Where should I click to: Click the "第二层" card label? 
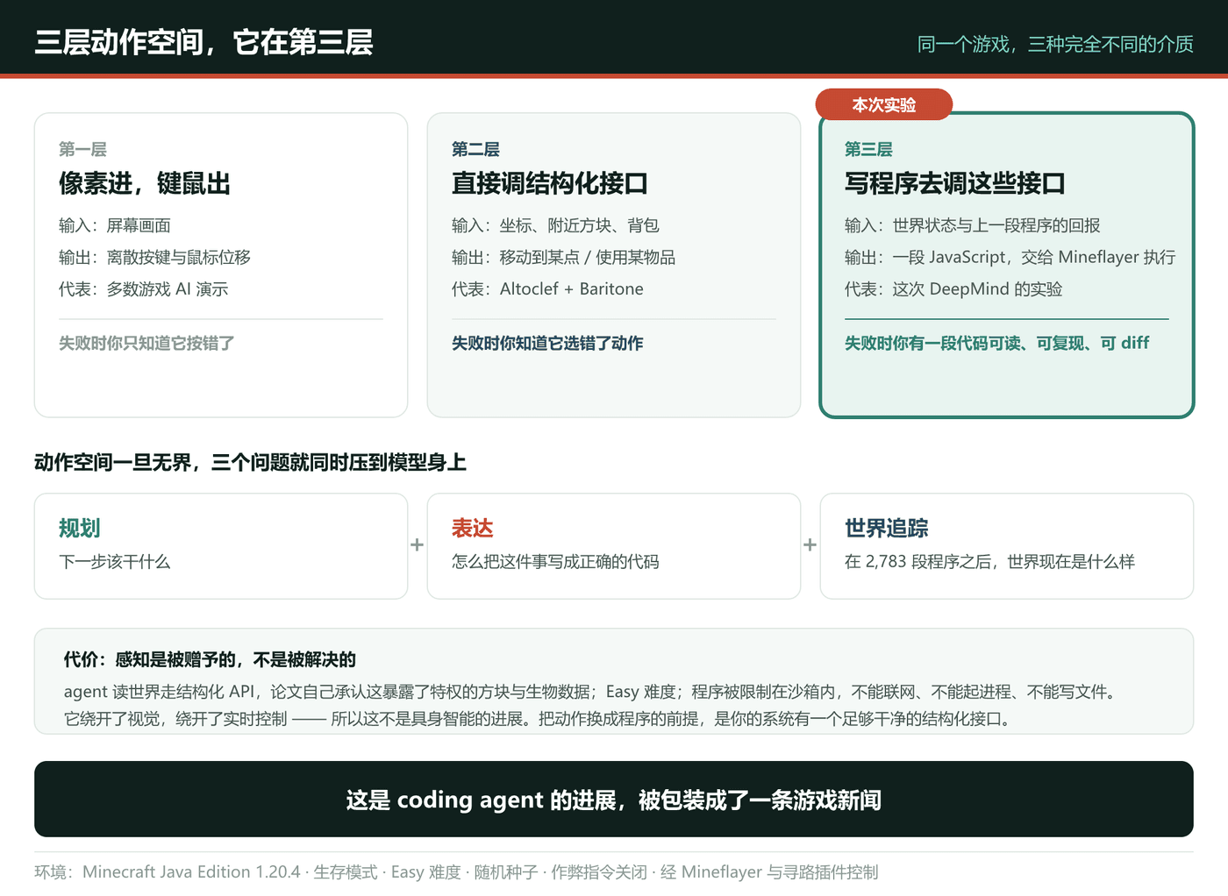coord(475,150)
